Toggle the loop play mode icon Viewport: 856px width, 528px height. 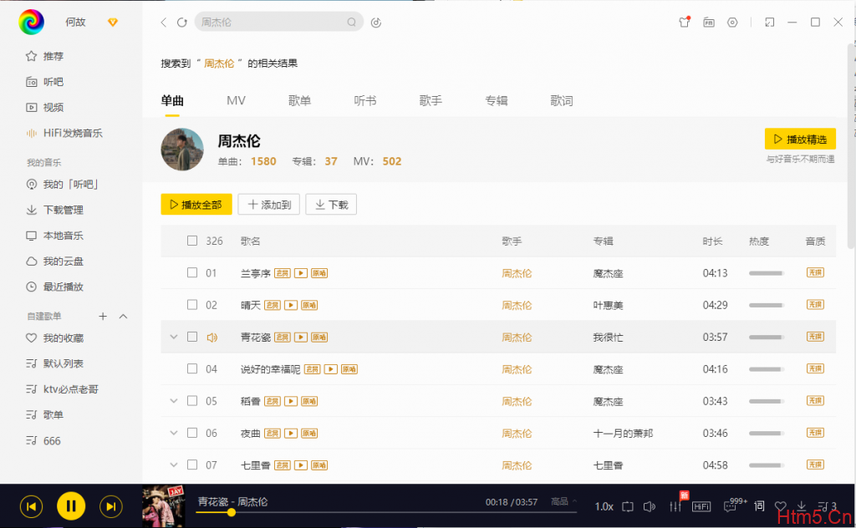tap(628, 507)
